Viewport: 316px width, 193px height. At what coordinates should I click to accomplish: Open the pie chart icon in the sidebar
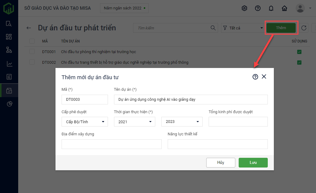point(9,104)
